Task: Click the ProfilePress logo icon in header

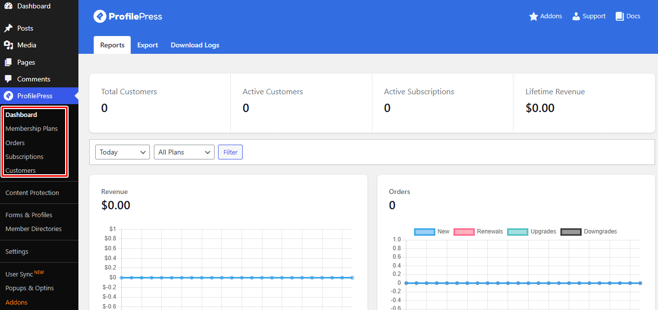Action: [x=100, y=16]
